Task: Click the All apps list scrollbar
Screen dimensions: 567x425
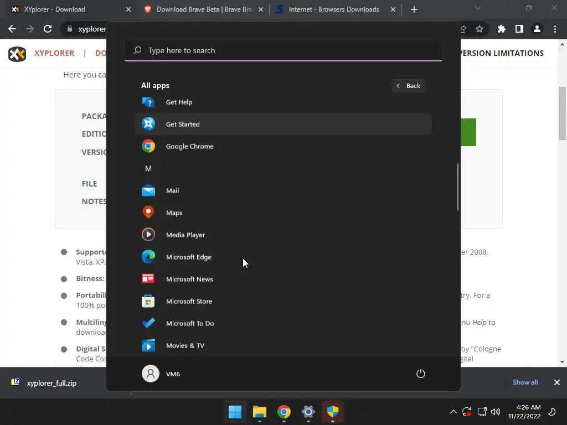Action: pos(458,186)
